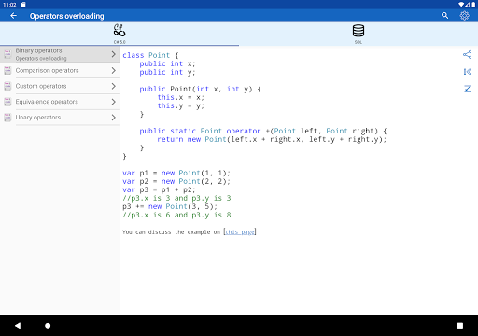Image resolution: width=478 pixels, height=336 pixels.
Task: Switch to the SQL tab
Action: 358,34
